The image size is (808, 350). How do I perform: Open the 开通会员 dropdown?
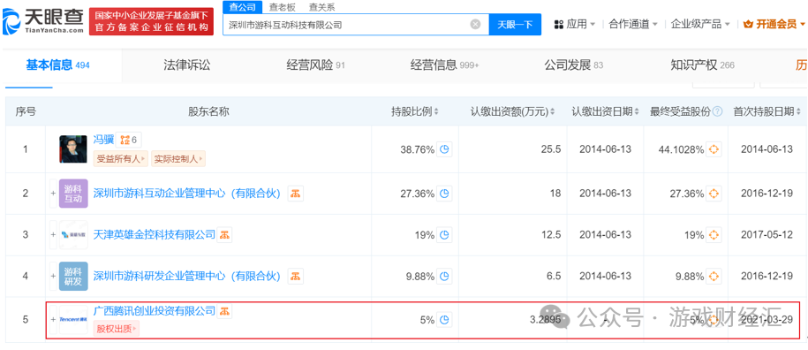pos(774,24)
